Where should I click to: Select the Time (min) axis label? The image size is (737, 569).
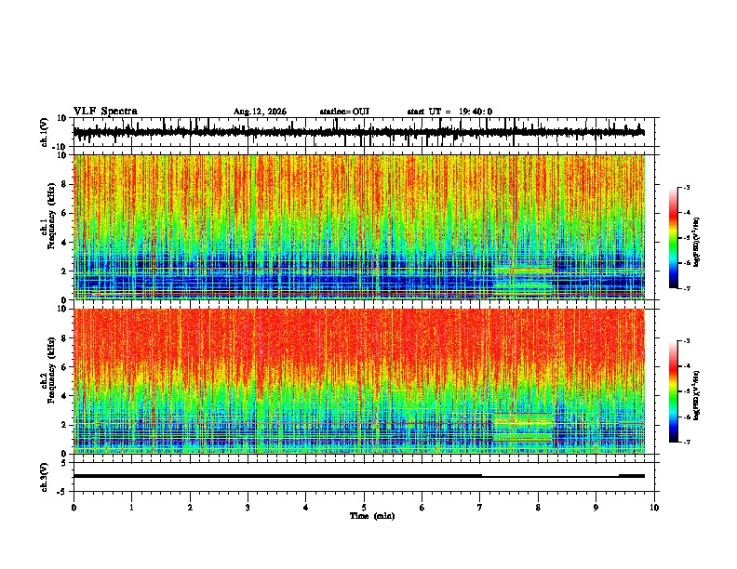click(372, 516)
